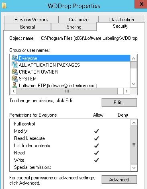This screenshot has width=147, height=189.
Task: Click right arrow of horizontal scrollbar
Action: [127, 91]
